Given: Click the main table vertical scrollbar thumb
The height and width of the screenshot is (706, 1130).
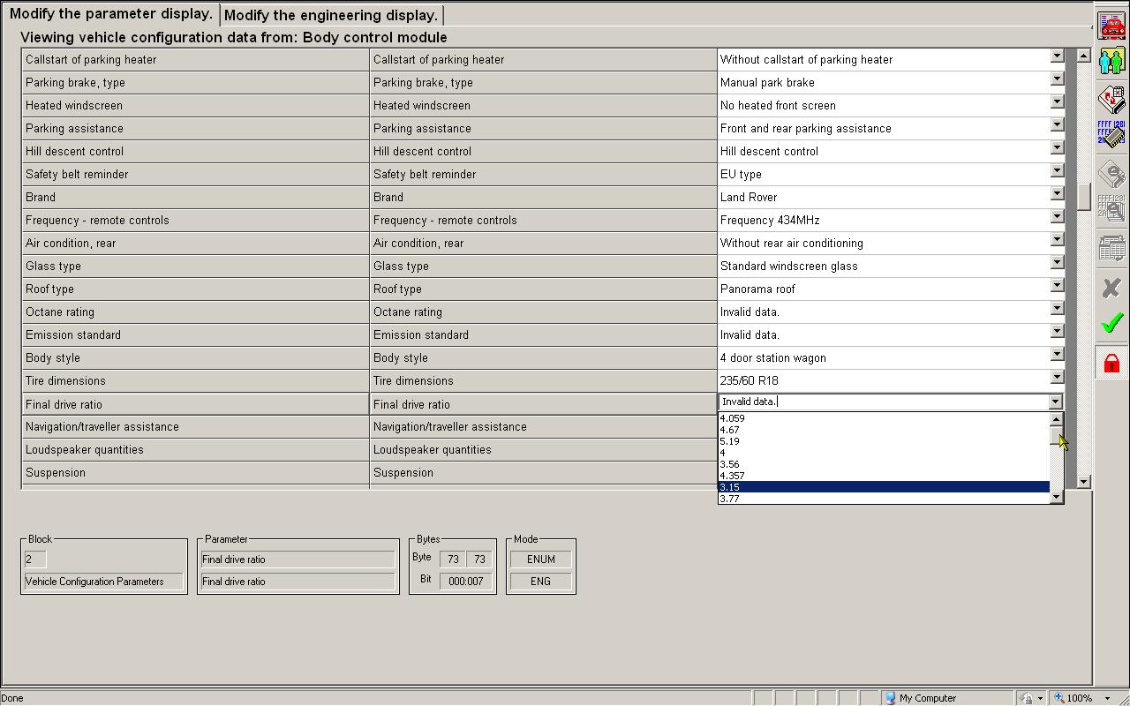Looking at the screenshot, I should [1084, 196].
